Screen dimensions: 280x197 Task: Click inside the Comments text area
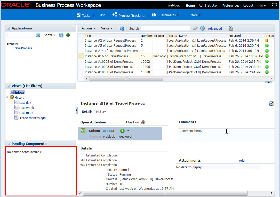point(226,135)
